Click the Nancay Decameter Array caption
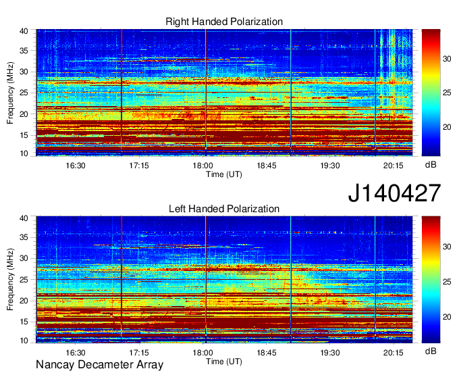Screen dimensions: 459x373 (x=99, y=365)
